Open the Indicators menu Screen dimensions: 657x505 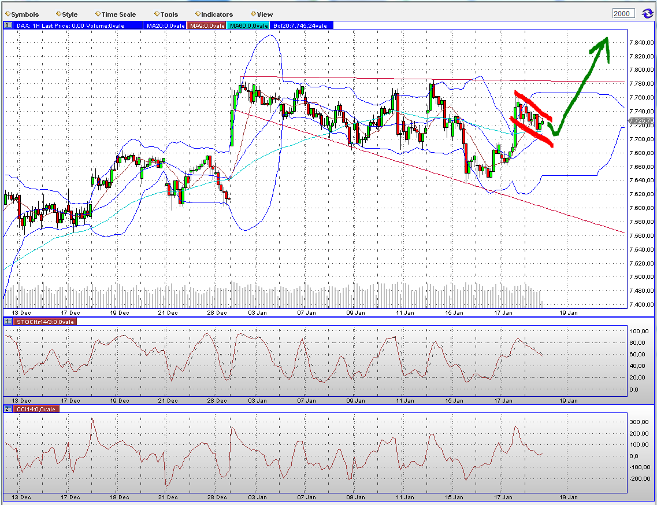click(214, 14)
